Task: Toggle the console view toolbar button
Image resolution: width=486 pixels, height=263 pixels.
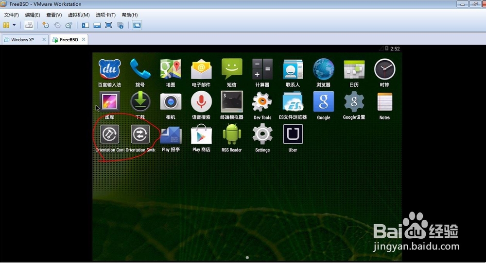Action: pos(137,25)
